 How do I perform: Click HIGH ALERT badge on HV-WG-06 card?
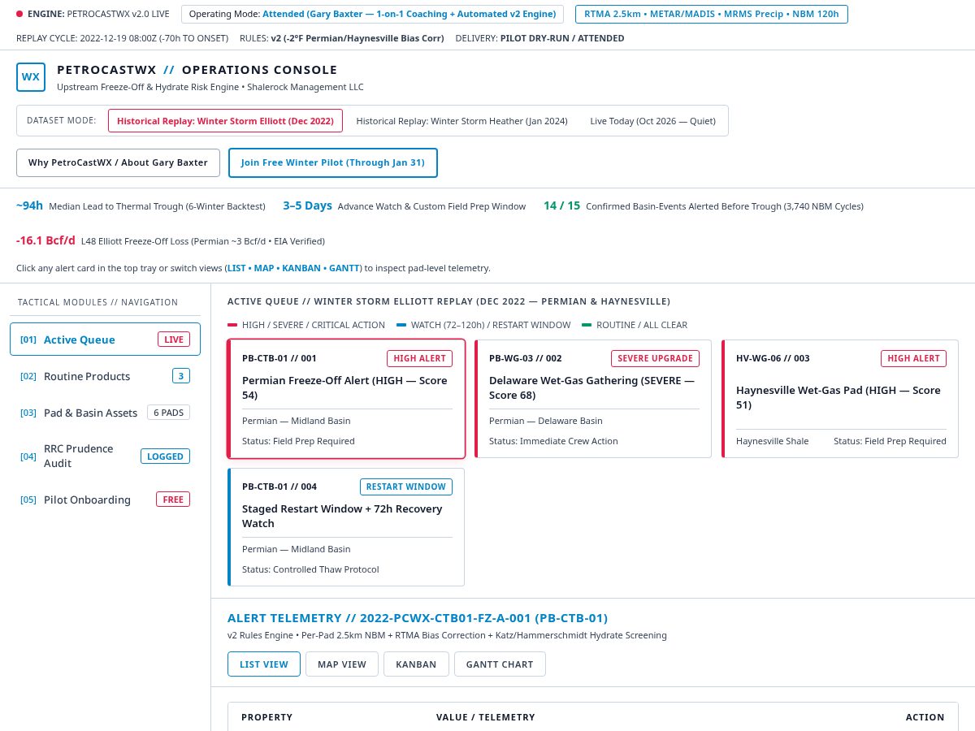(x=913, y=358)
